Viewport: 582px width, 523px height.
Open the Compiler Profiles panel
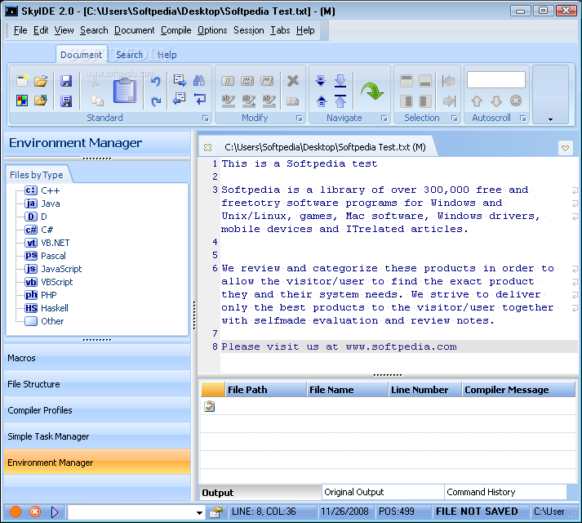click(x=97, y=410)
